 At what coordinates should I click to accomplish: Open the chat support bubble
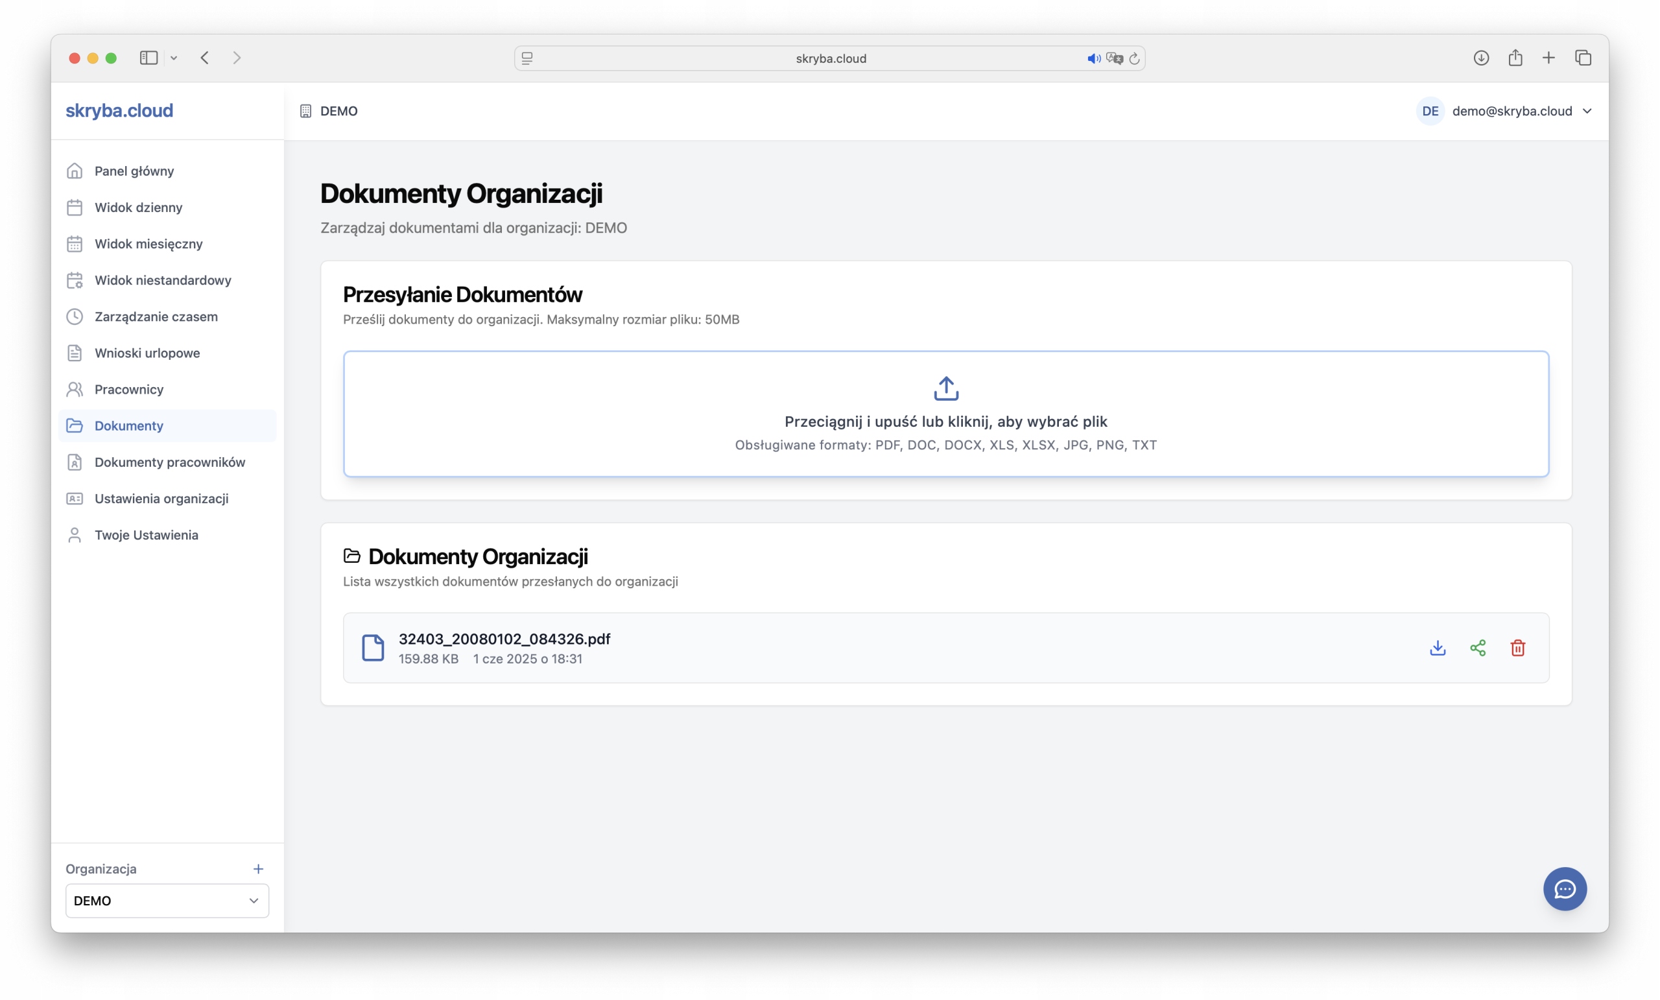coord(1564,888)
